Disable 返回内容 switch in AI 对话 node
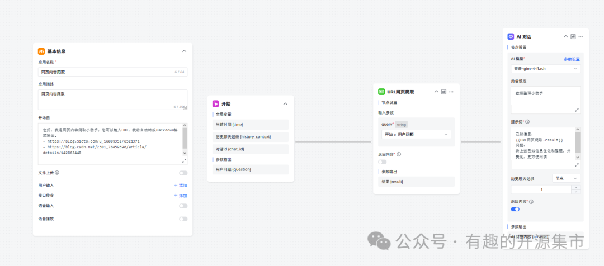Screen dimensions: 604x266 515,209
